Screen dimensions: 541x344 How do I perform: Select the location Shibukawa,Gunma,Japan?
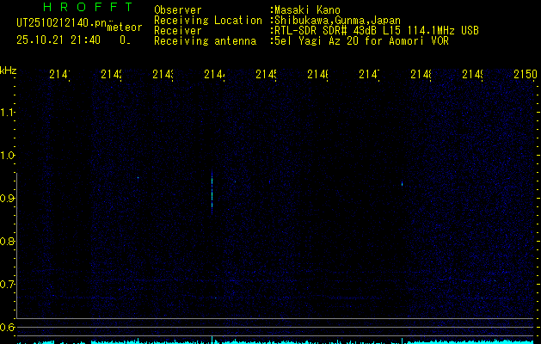337,21
